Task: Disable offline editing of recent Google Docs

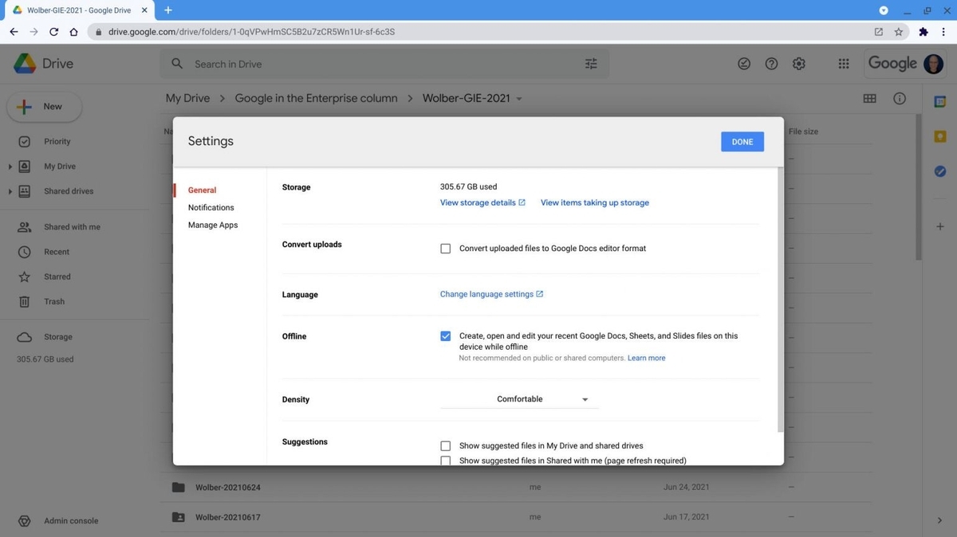Action: coord(445,335)
